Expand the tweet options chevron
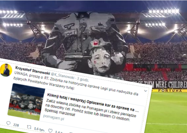 tap(145, 91)
